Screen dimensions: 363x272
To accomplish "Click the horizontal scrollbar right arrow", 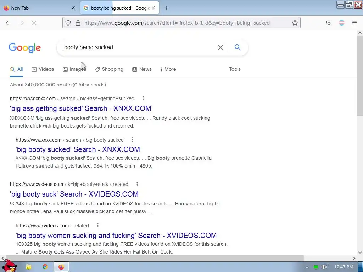I will point(354,258).
